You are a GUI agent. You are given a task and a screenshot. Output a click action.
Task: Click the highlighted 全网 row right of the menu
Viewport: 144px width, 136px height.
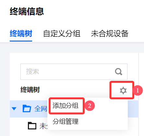click(x=133, y=109)
